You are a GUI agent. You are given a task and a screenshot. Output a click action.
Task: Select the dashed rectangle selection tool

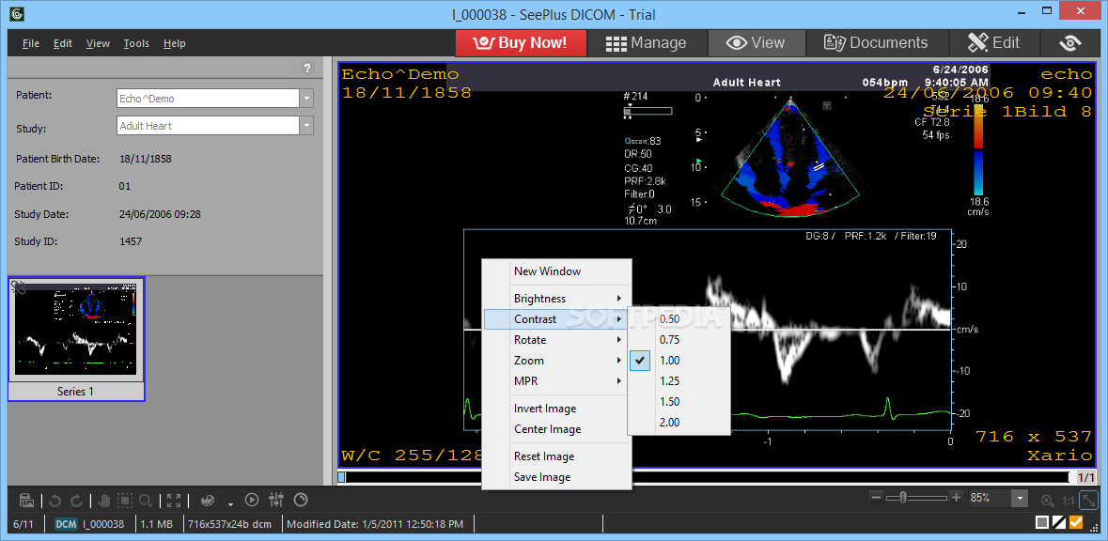(125, 501)
